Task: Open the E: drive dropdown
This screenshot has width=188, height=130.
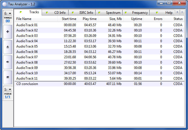Action: [8, 14]
